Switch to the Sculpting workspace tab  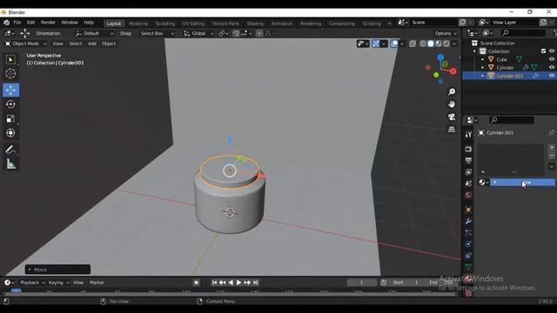pyautogui.click(x=165, y=23)
